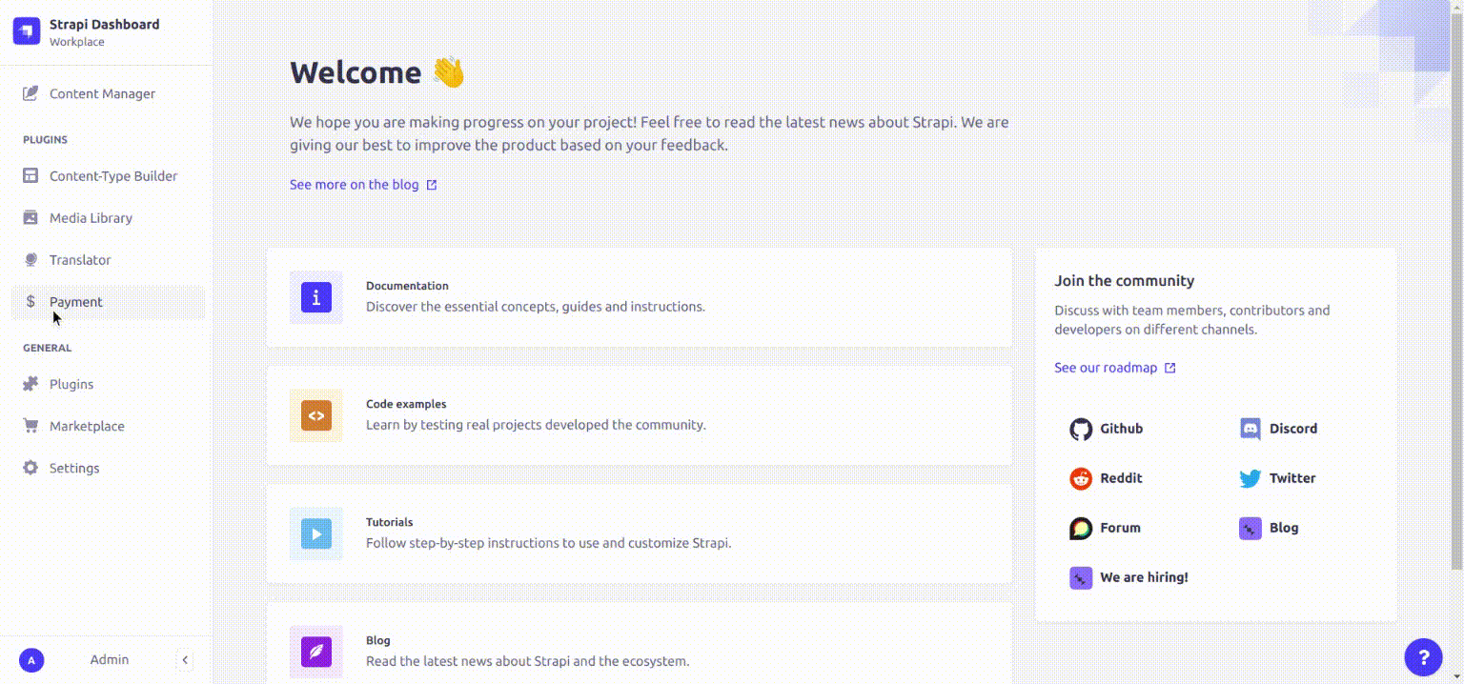1464x684 pixels.
Task: Go to Marketplace in sidebar
Action: (108, 427)
